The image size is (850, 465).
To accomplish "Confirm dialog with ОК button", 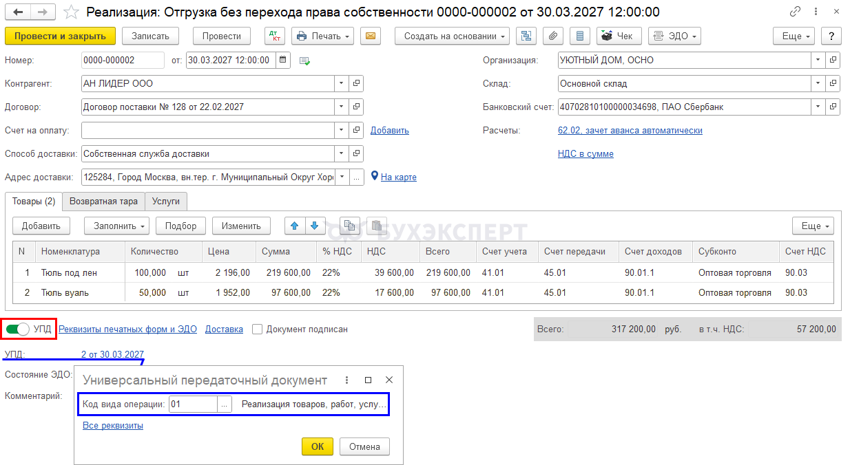I will [x=318, y=446].
